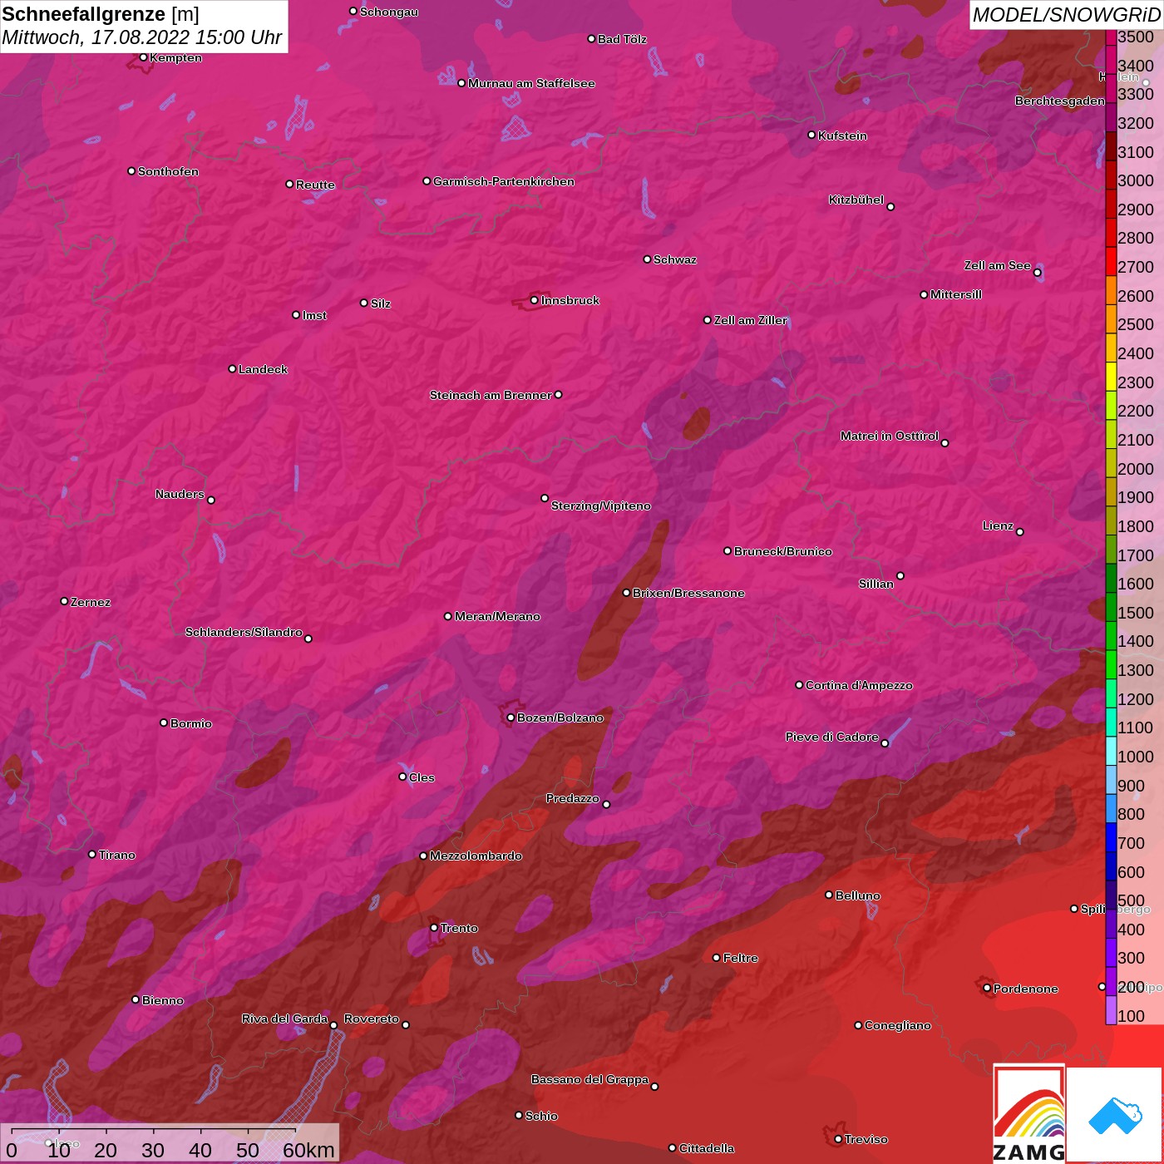Select the Tirano town label
The width and height of the screenshot is (1164, 1164).
click(x=116, y=855)
